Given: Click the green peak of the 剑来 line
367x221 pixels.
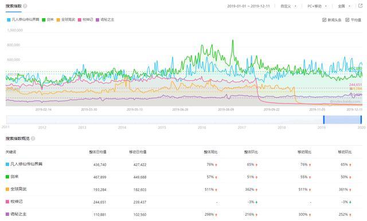Looking at the screenshot, I should (x=233, y=41).
